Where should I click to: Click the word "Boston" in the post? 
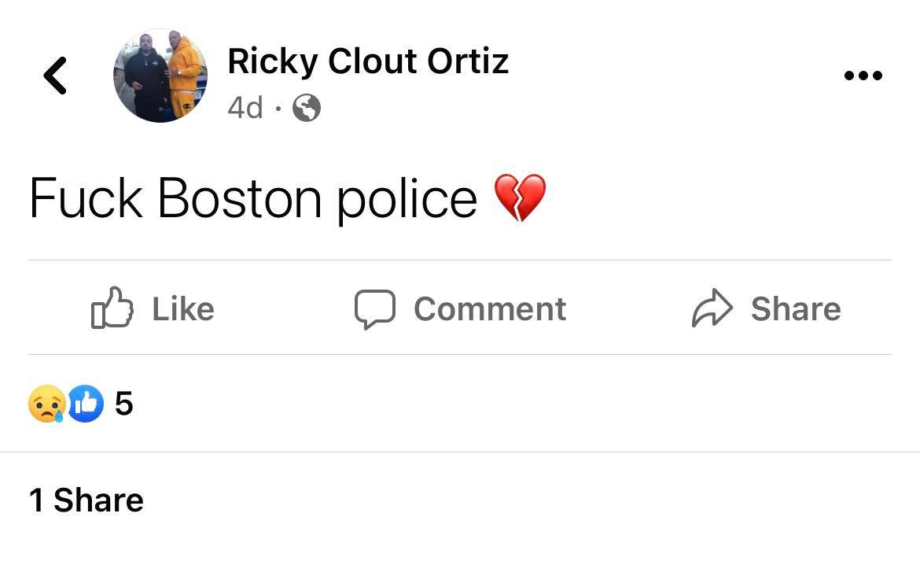(240, 198)
